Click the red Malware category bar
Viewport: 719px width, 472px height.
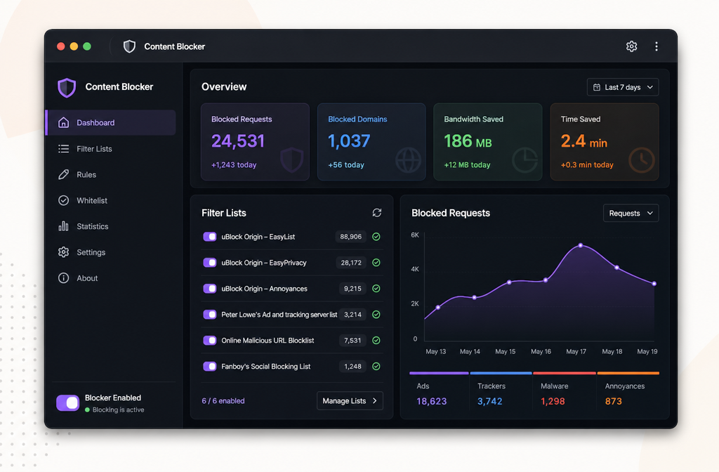pyautogui.click(x=565, y=374)
